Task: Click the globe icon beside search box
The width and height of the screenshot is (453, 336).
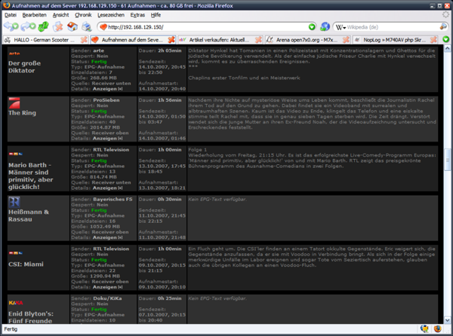Action: click(x=325, y=27)
